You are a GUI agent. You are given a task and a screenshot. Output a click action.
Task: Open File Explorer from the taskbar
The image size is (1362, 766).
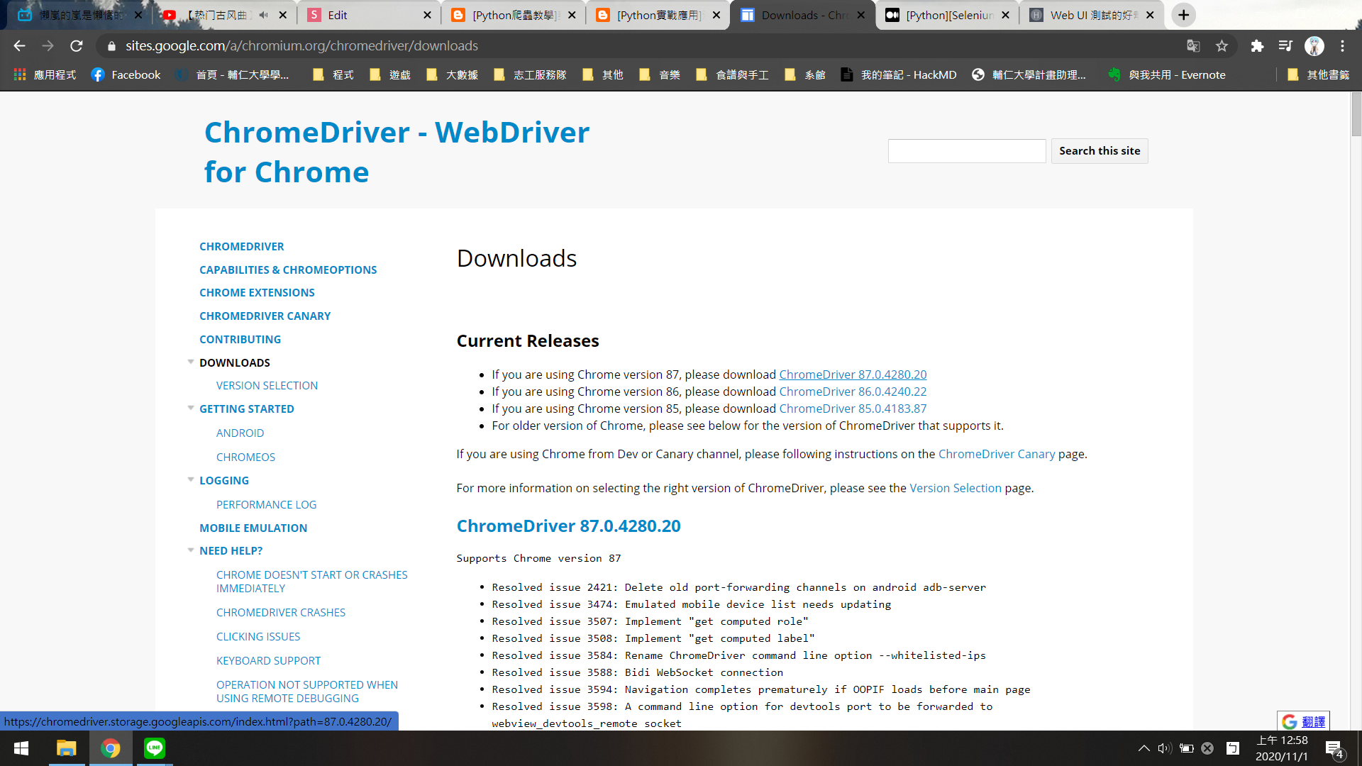[x=66, y=748]
